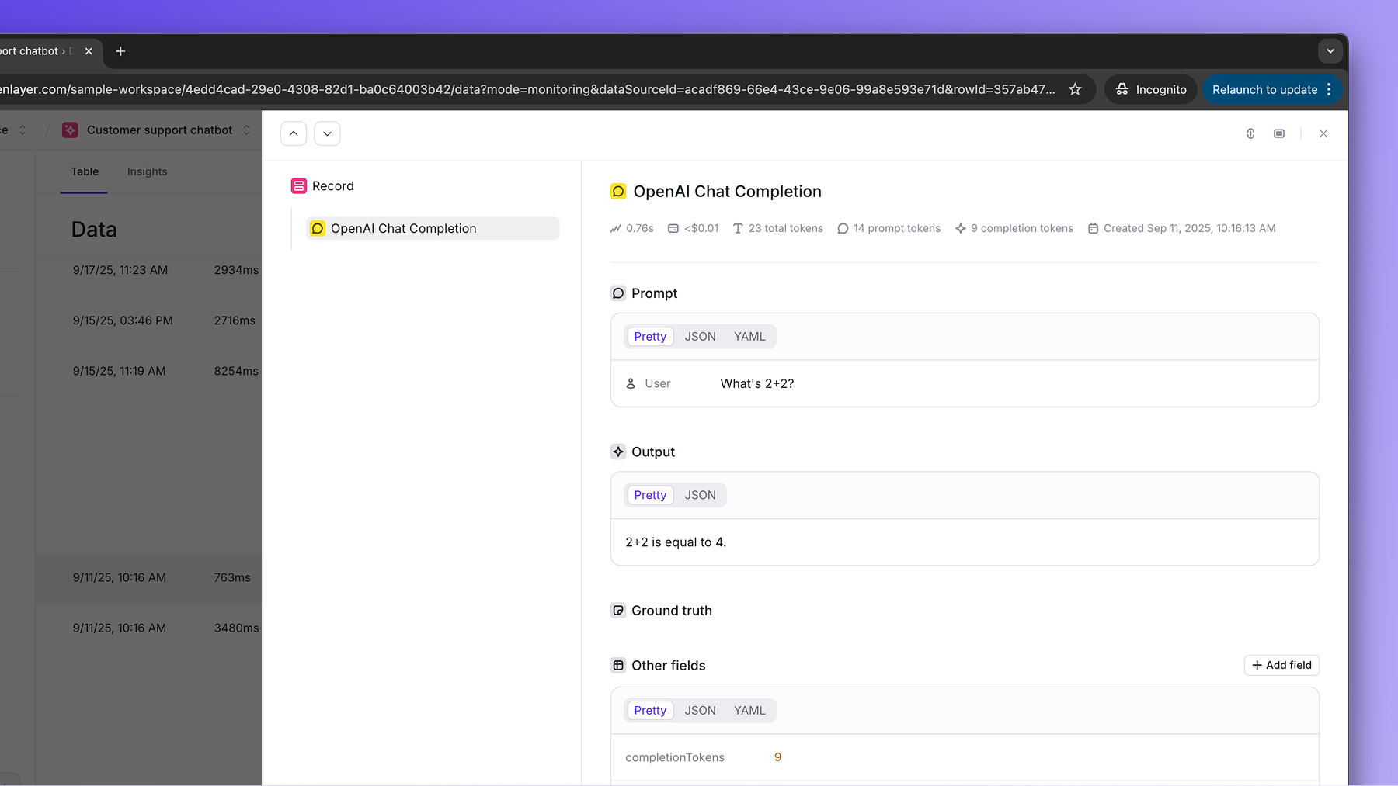This screenshot has width=1398, height=786.
Task: Select OpenAI Chat Completion in record tree
Action: 433,228
